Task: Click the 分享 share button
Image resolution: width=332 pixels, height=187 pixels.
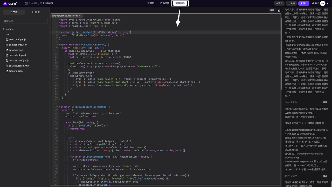Action: tap(291, 3)
